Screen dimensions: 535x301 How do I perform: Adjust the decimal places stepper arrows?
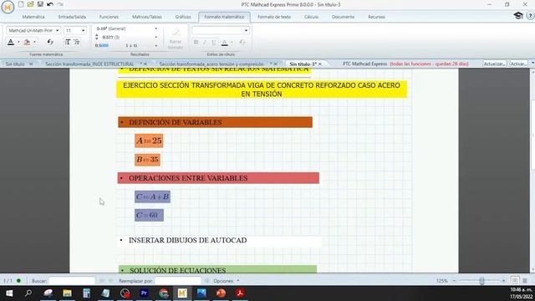97,37
